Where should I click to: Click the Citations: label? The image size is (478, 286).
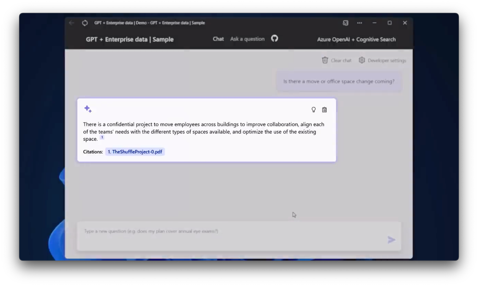93,152
